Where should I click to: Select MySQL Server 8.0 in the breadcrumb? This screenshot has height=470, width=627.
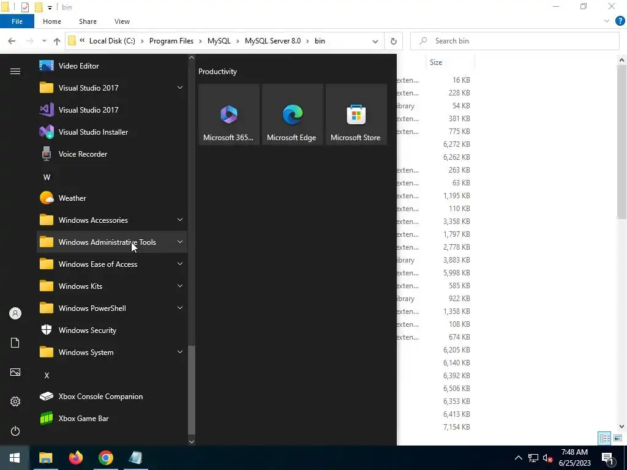tap(272, 41)
